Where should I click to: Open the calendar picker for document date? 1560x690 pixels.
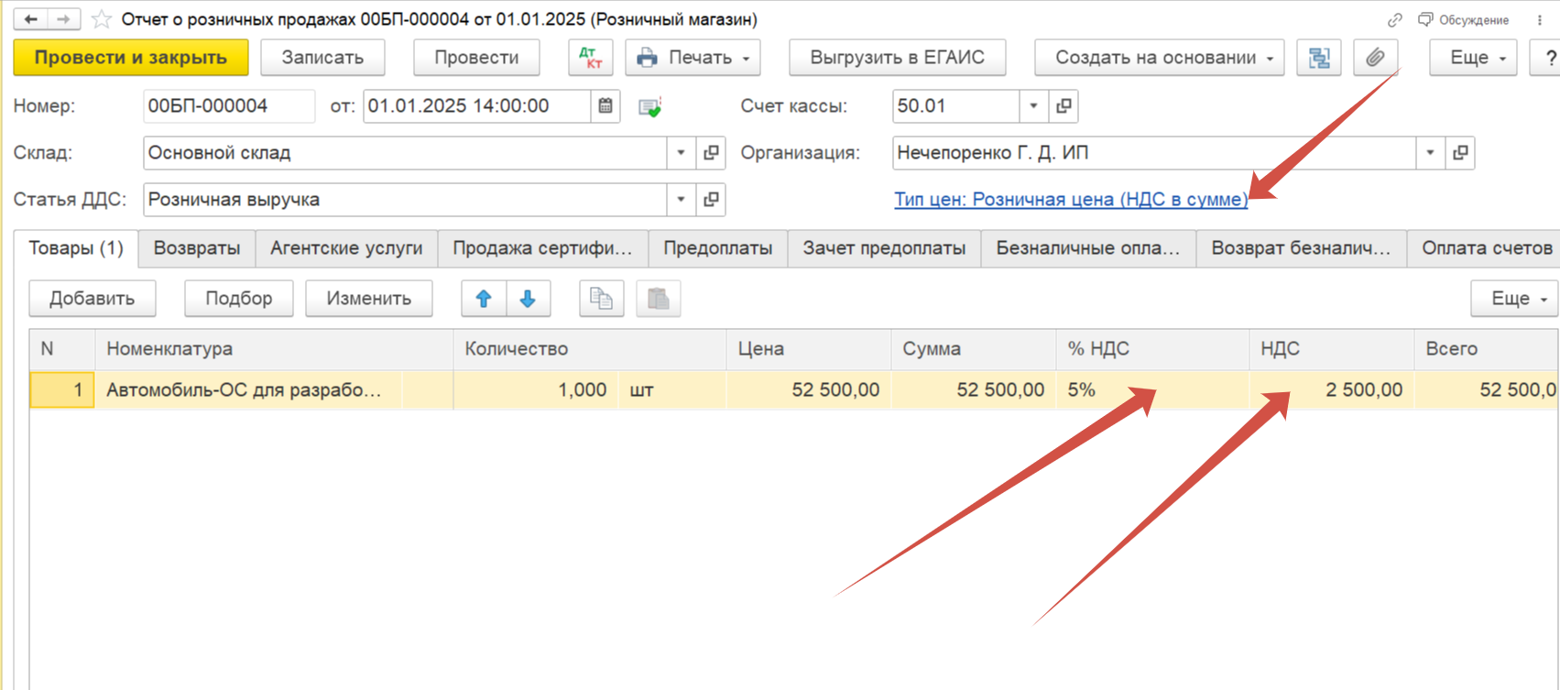[605, 106]
